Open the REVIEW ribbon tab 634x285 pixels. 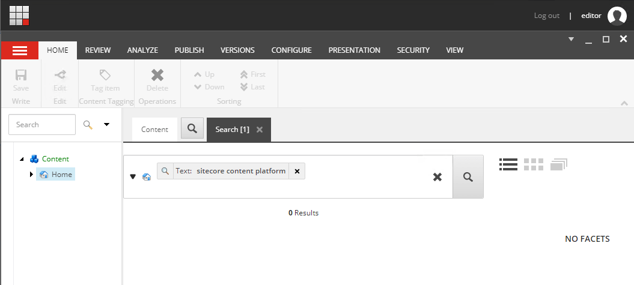98,50
